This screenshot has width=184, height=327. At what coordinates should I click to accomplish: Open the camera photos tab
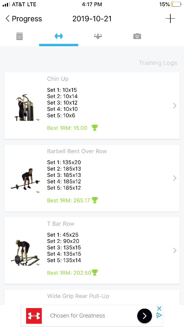pos(137,36)
